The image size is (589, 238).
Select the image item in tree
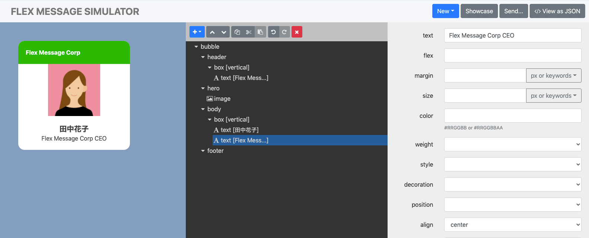pyautogui.click(x=222, y=99)
